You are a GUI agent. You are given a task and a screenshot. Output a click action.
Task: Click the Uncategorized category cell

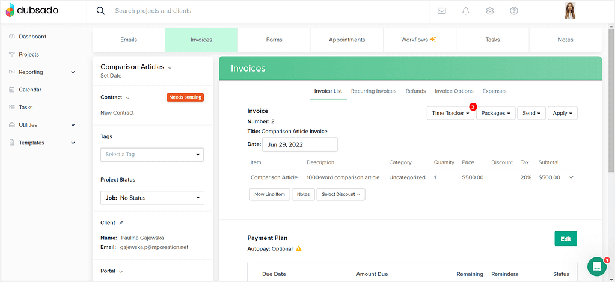pyautogui.click(x=407, y=177)
